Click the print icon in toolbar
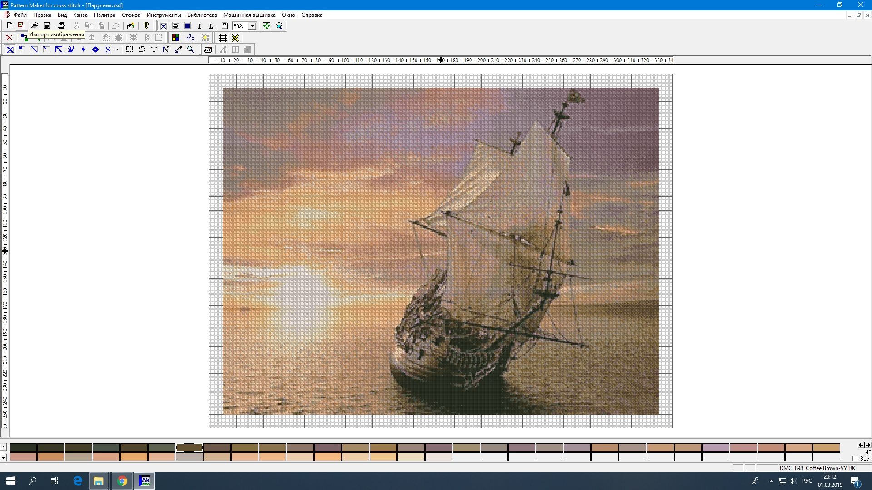This screenshot has width=872, height=490. click(x=61, y=26)
